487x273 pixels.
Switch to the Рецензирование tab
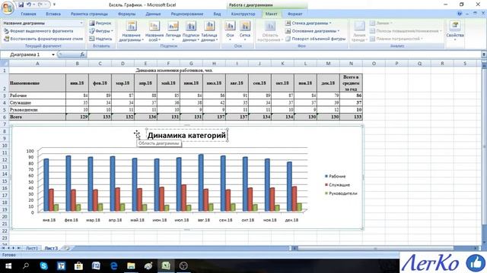(187, 14)
